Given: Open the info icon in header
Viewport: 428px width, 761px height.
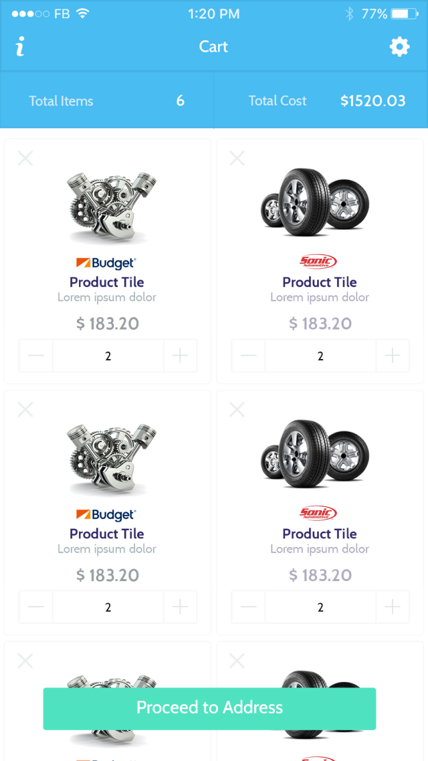Looking at the screenshot, I should [20, 47].
